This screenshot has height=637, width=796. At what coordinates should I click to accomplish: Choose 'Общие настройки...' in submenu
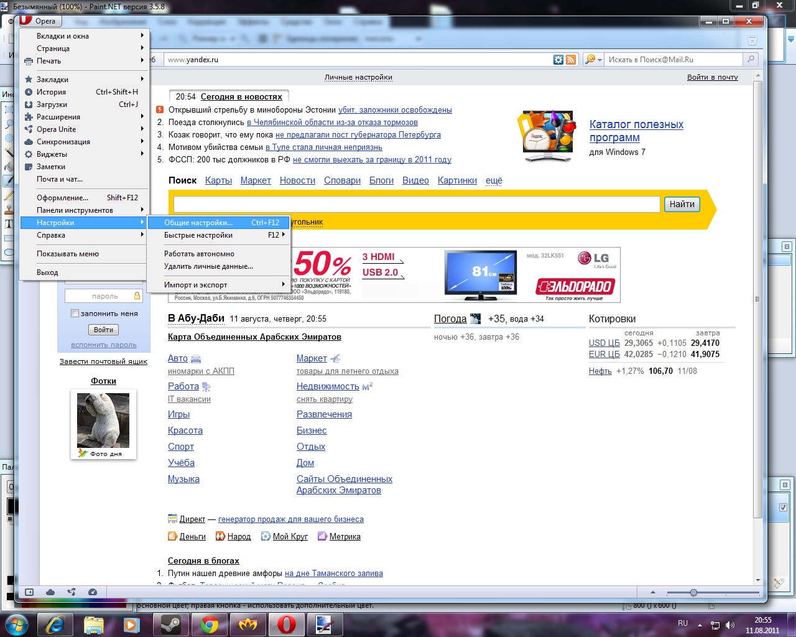click(x=218, y=223)
